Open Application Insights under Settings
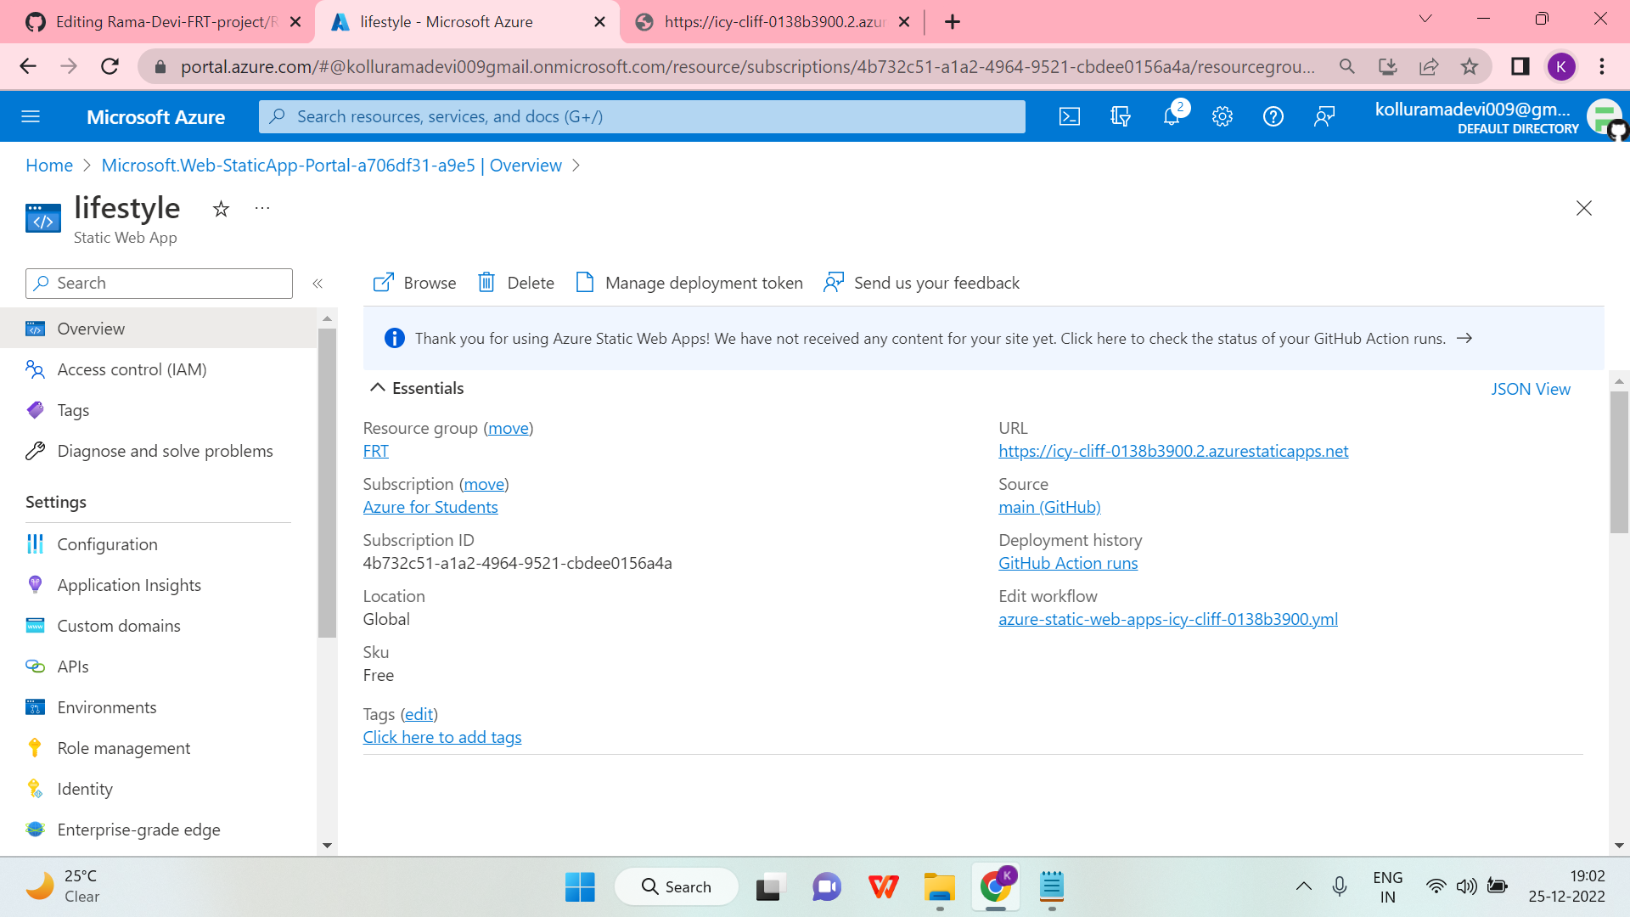Viewport: 1630px width, 917px height. (128, 585)
